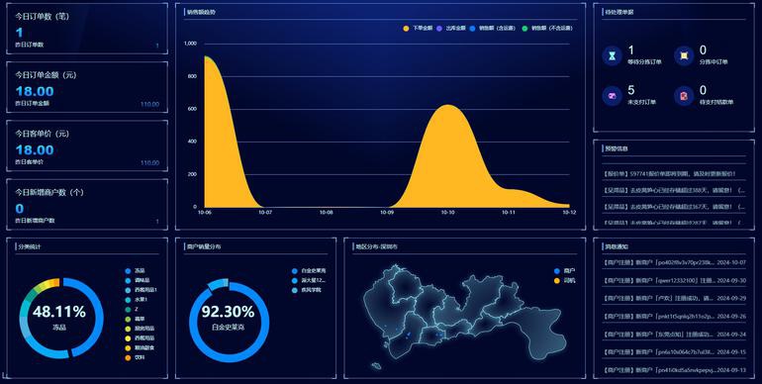Open the 2024-09-30 qwer12332100 registration message
The height and width of the screenshot is (384, 762).
point(674,280)
